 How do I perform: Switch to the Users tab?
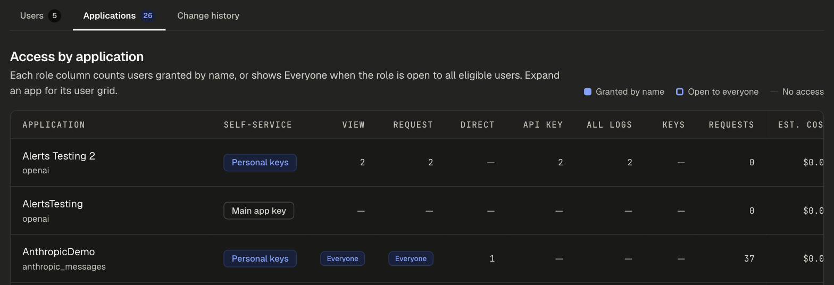click(x=40, y=15)
